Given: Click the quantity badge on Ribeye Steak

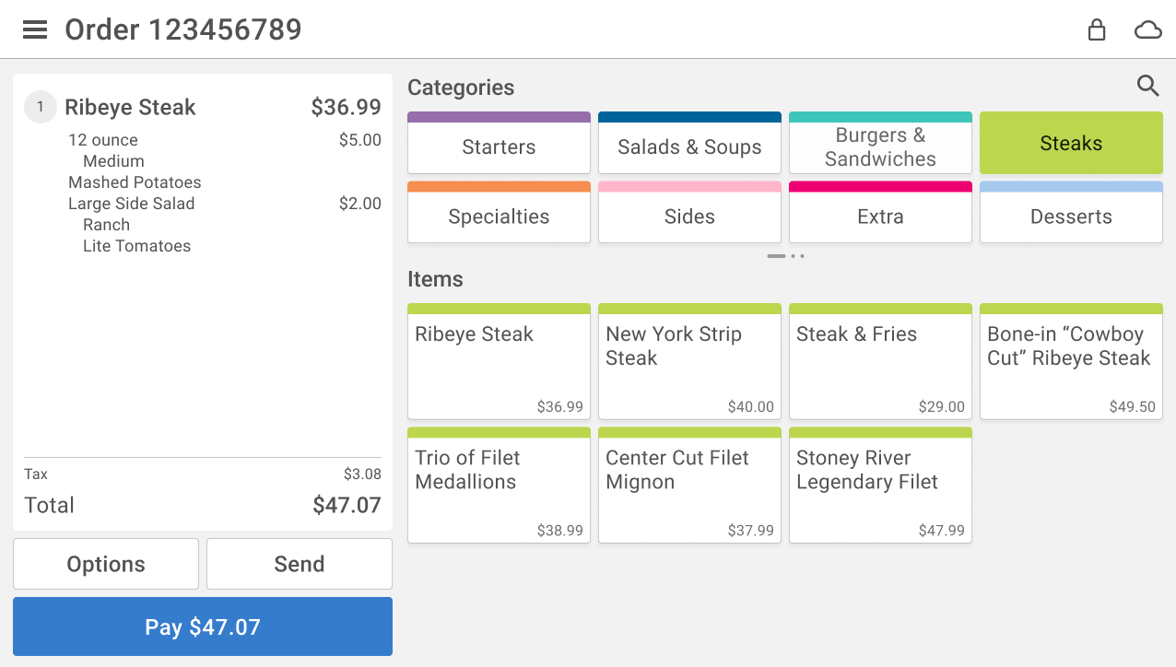Looking at the screenshot, I should point(41,107).
